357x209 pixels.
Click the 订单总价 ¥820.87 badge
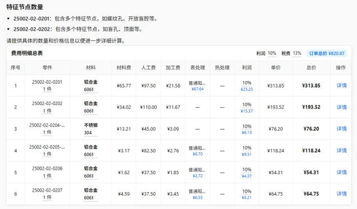coord(327,53)
